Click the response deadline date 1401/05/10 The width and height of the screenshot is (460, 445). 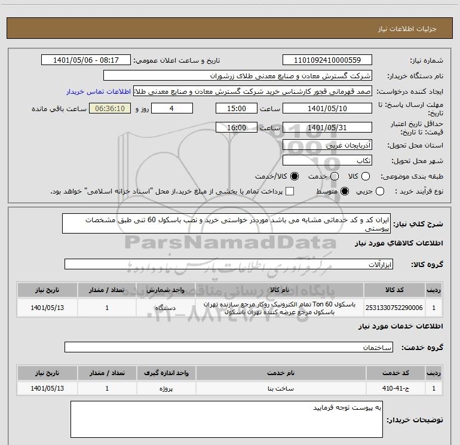[327, 108]
